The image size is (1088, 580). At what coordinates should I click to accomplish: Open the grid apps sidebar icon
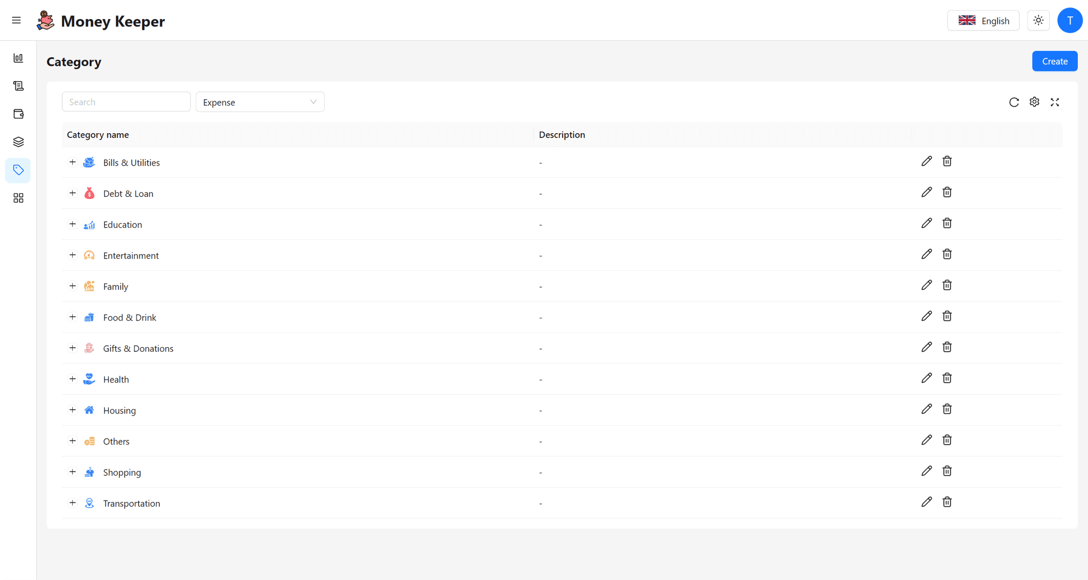18,198
